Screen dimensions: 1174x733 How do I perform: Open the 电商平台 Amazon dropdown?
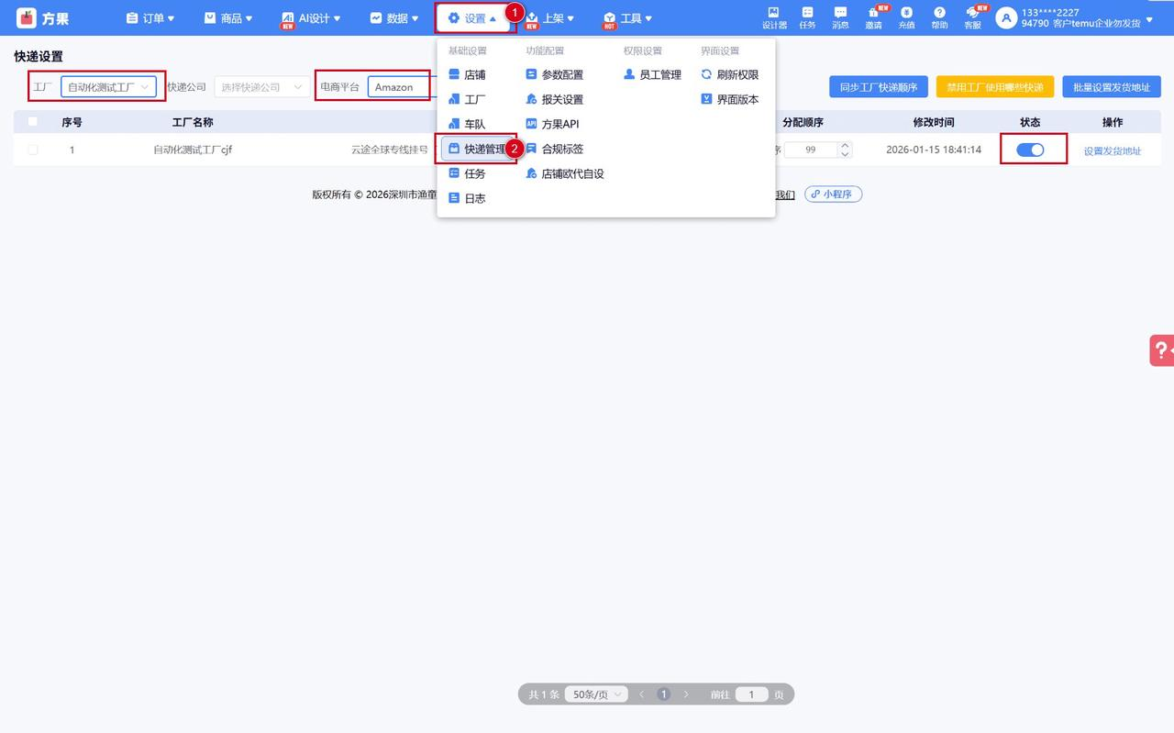coord(400,87)
